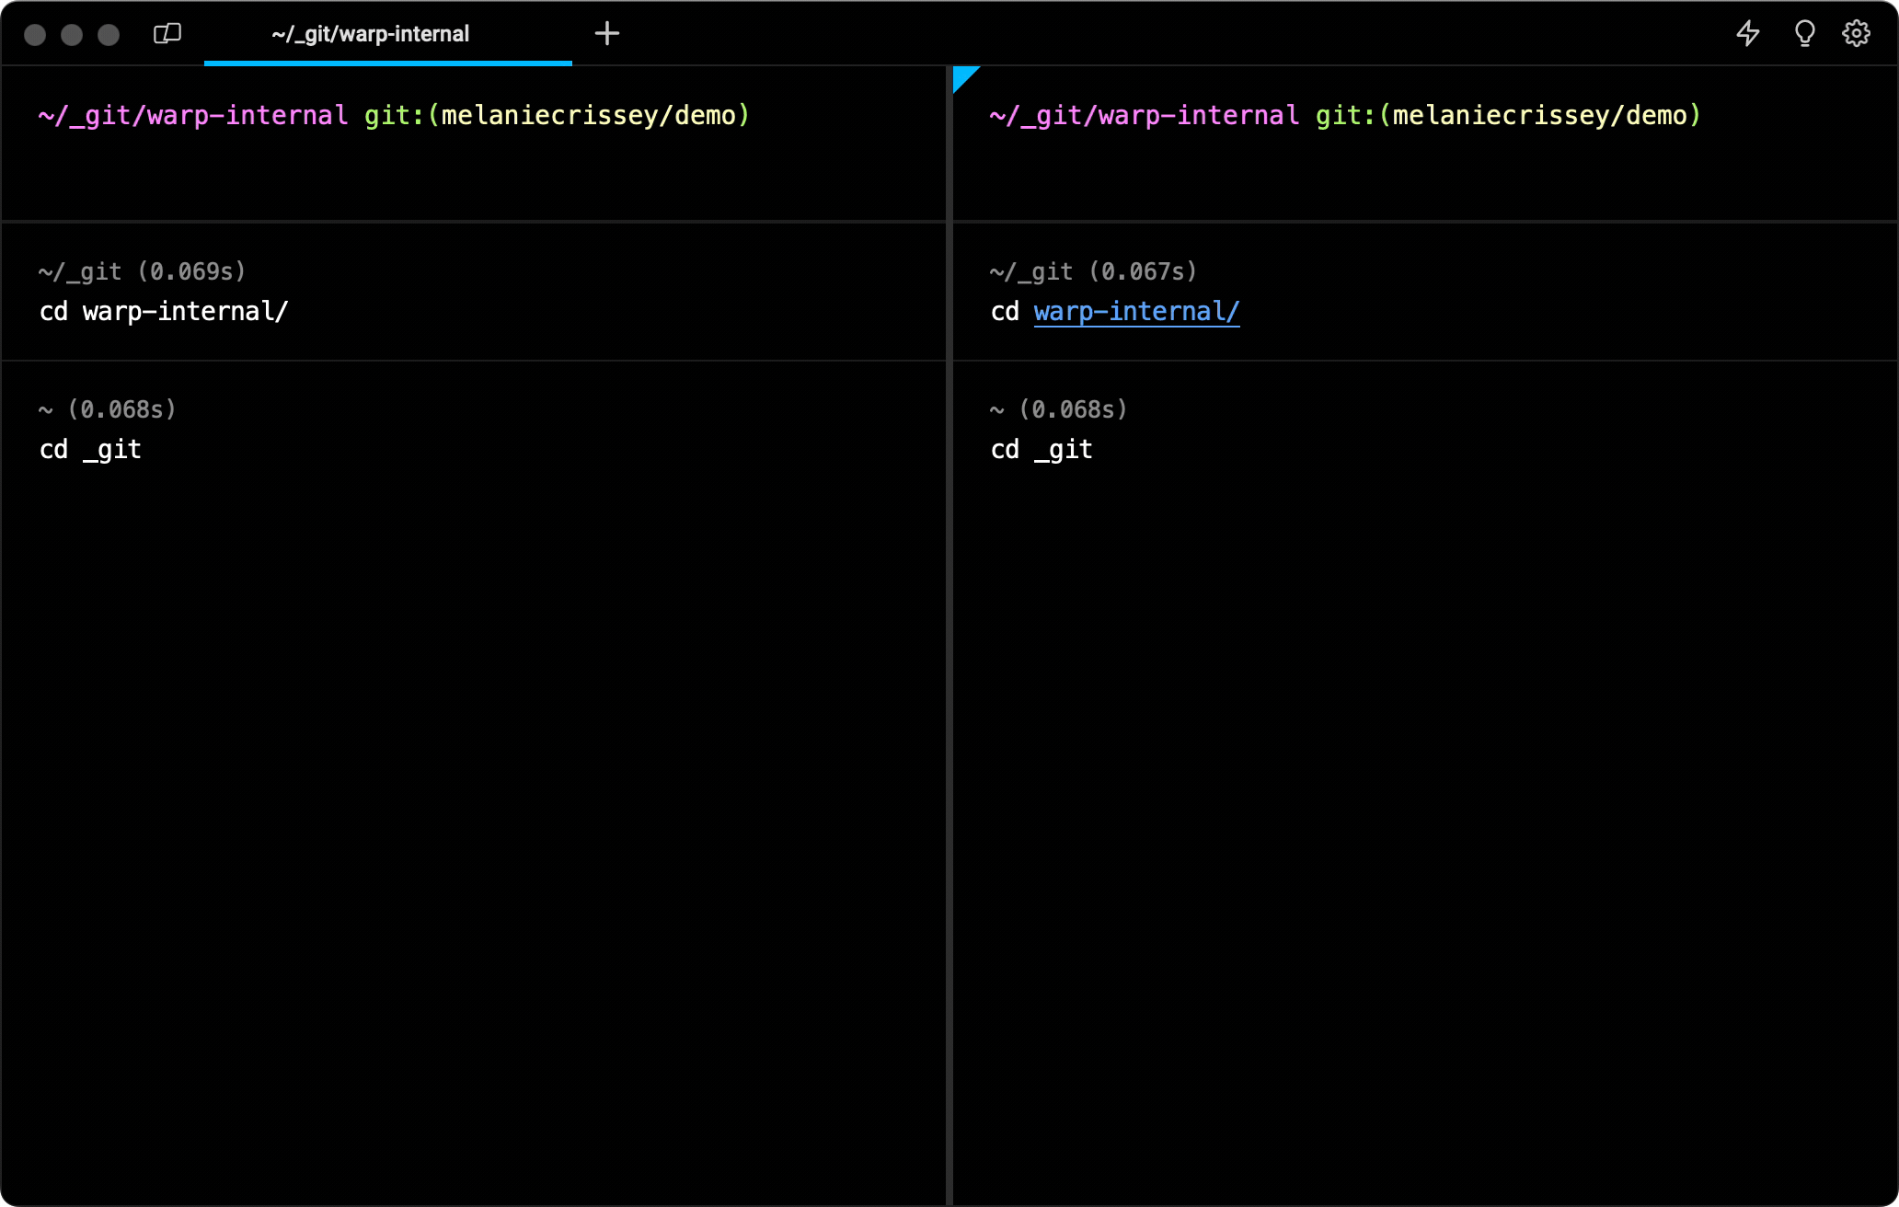Open the settings gear icon

pos(1856,34)
